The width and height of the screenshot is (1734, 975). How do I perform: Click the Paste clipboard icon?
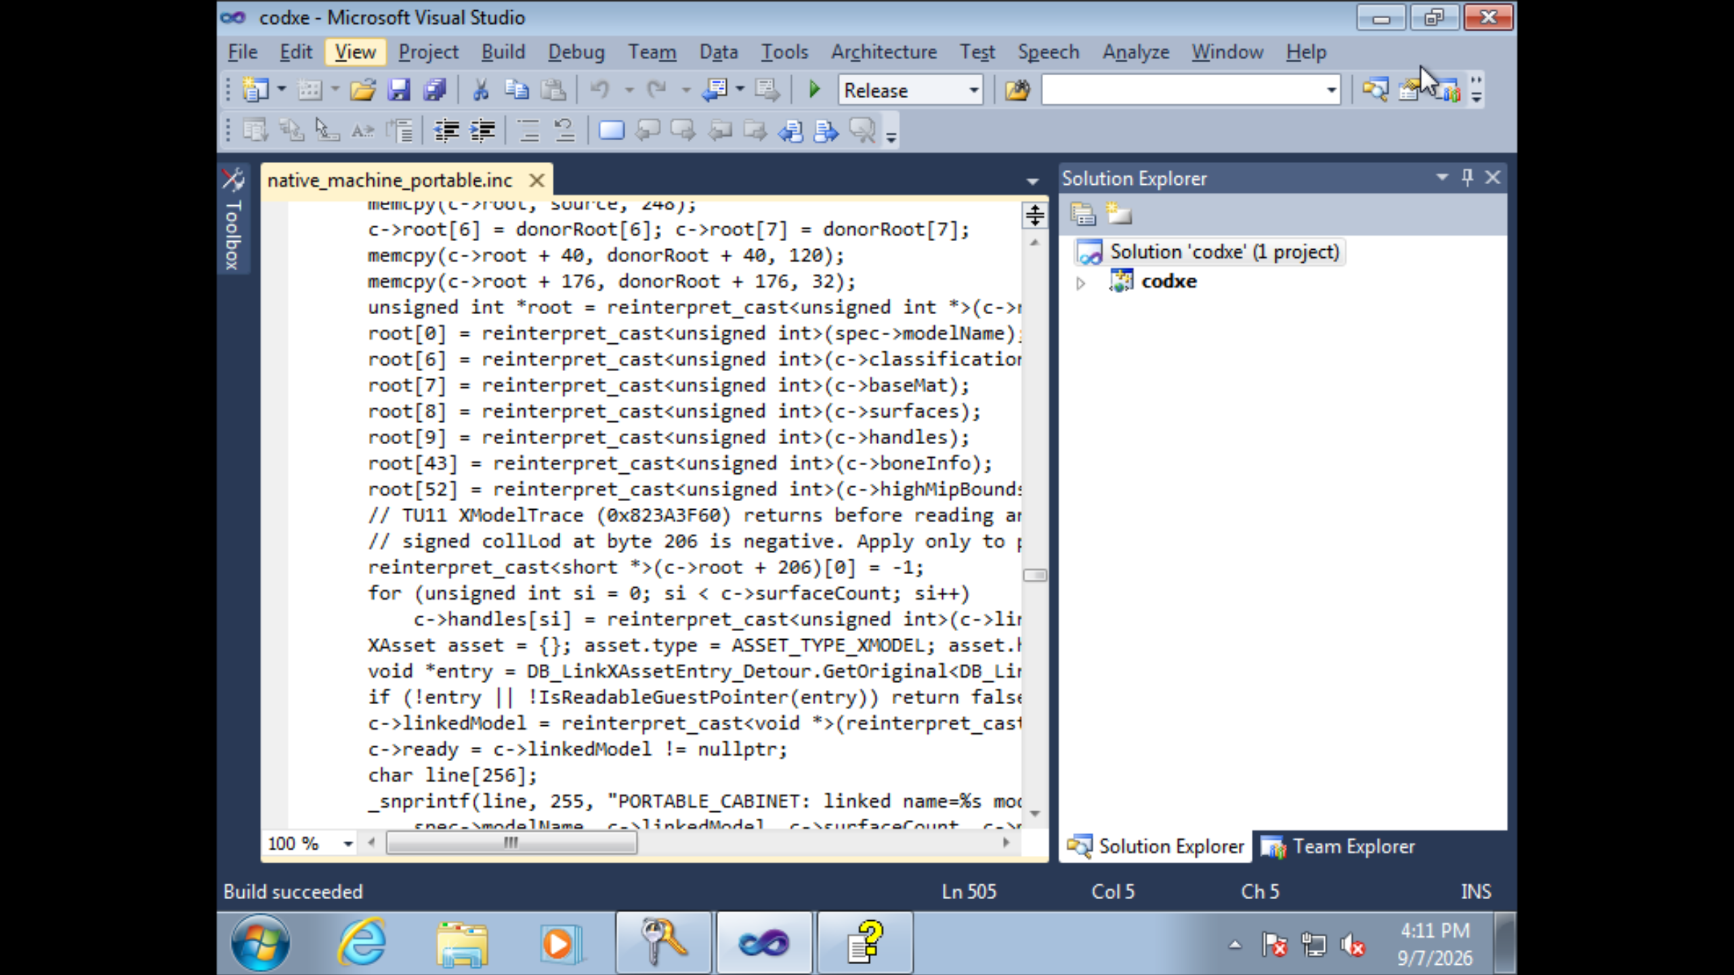pos(553,89)
